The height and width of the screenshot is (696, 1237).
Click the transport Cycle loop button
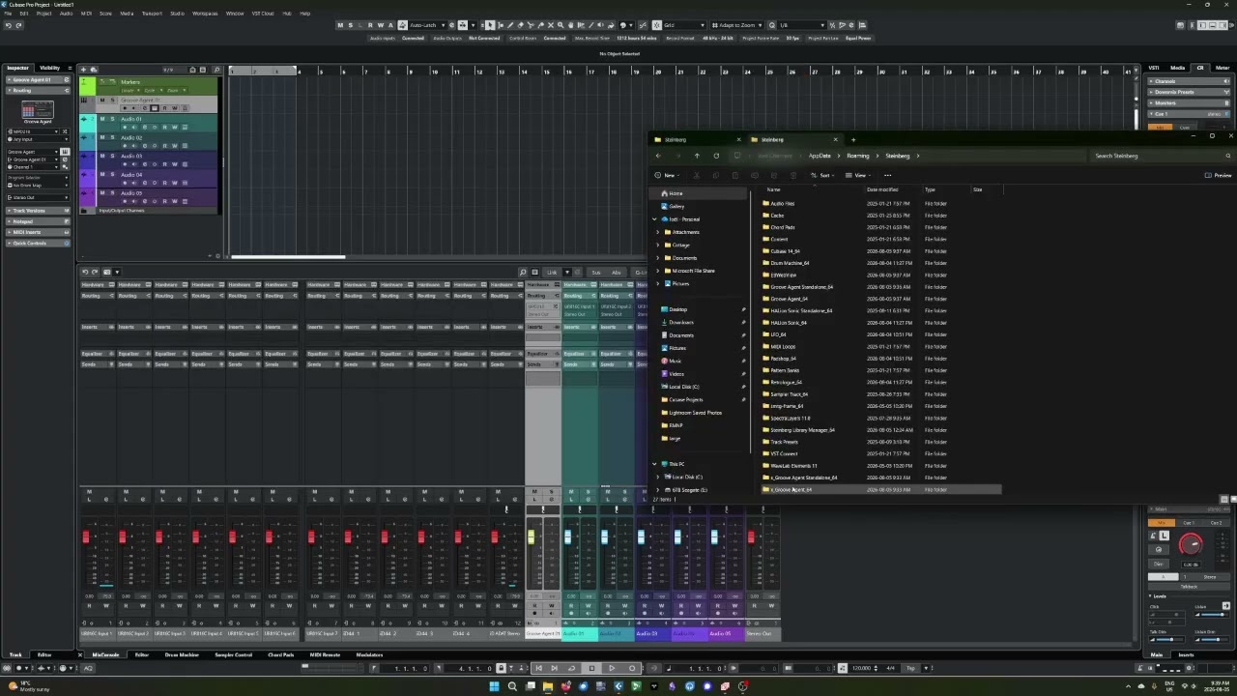(571, 668)
